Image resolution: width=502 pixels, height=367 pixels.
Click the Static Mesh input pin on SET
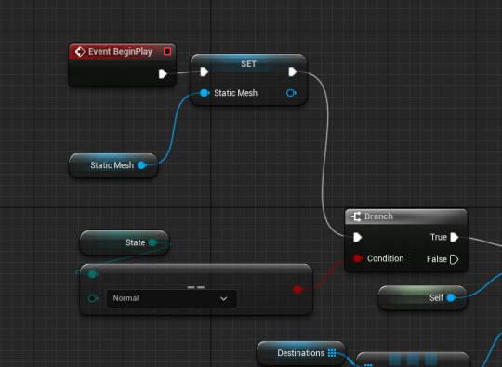click(205, 93)
